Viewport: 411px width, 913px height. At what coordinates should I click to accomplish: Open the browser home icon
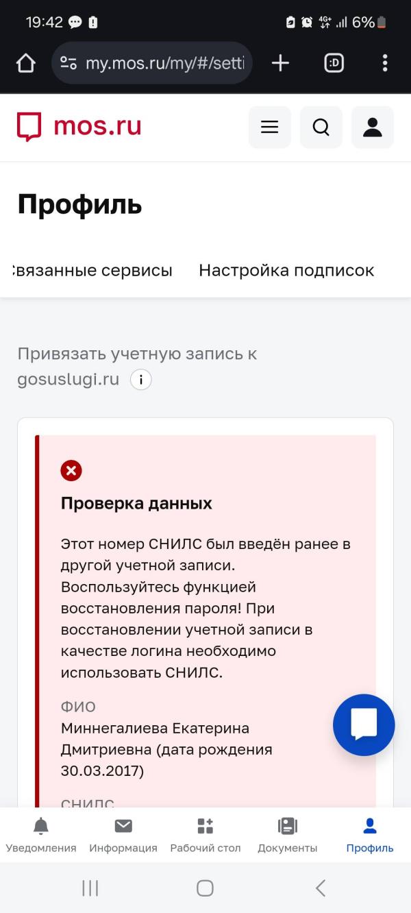point(25,62)
